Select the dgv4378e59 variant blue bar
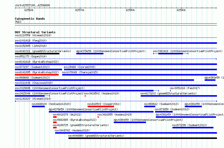 pos(101,112)
